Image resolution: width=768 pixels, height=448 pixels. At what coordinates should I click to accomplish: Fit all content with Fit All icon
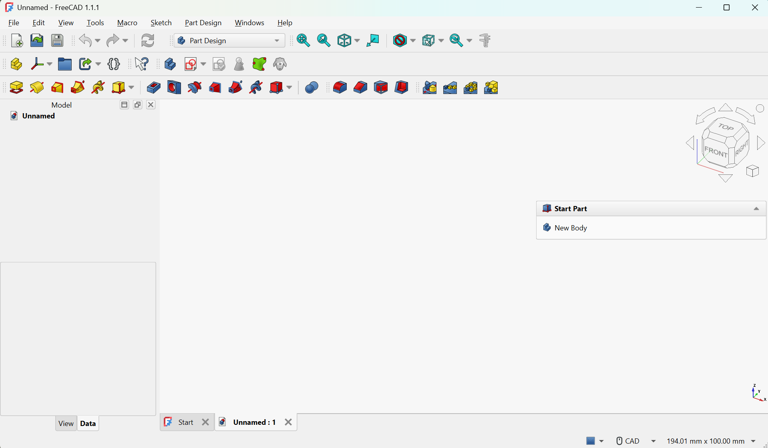tap(303, 40)
